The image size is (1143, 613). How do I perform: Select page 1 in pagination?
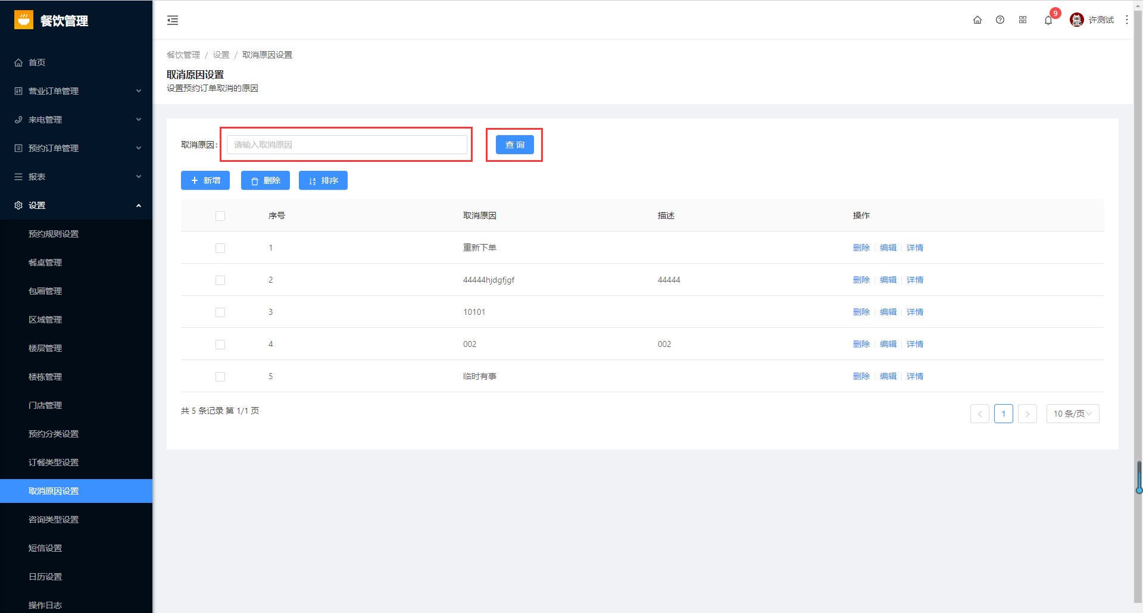point(1004,414)
